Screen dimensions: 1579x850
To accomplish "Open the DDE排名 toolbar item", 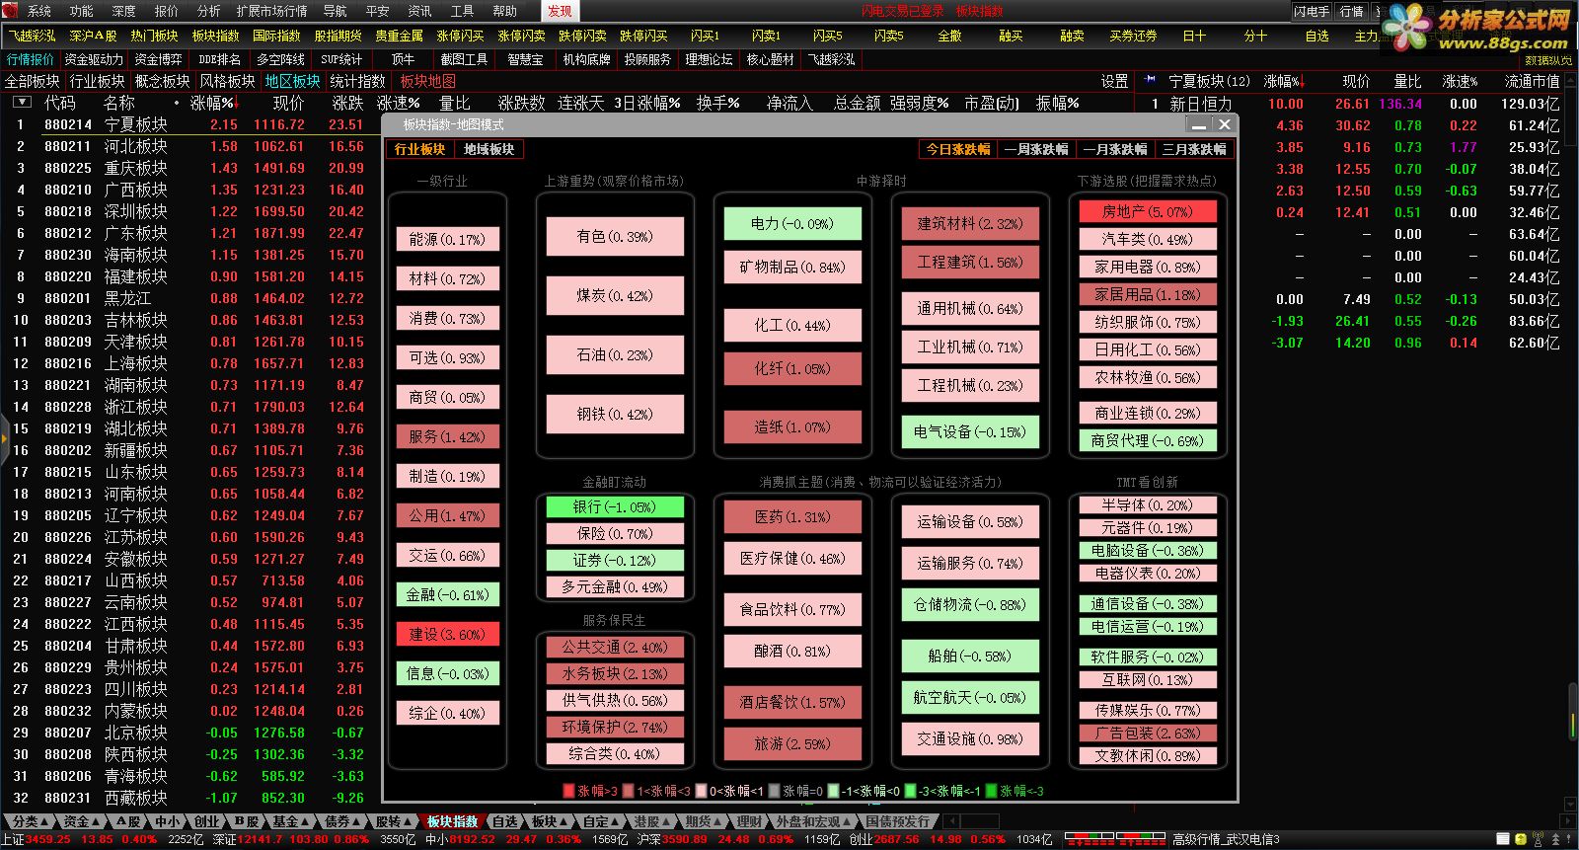I will [x=219, y=59].
